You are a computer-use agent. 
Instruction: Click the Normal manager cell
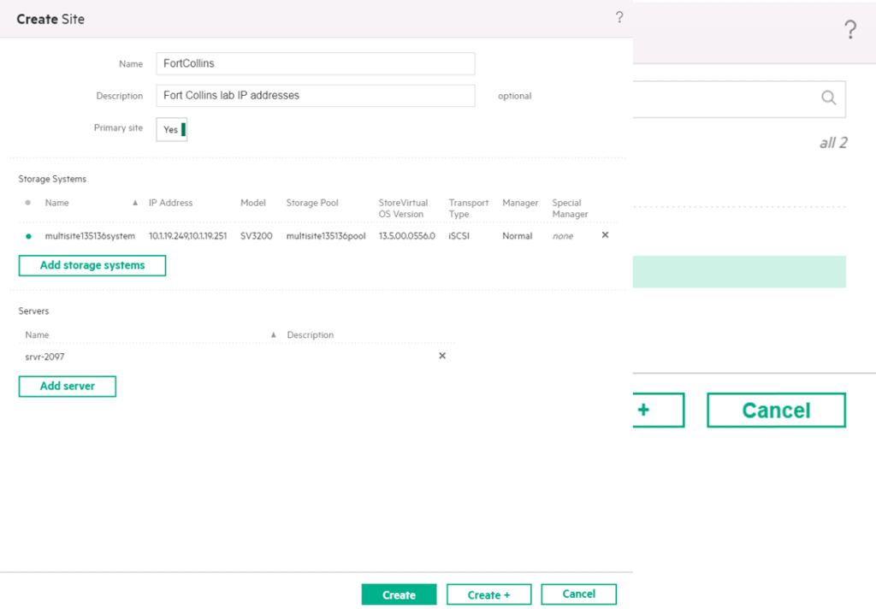point(518,236)
